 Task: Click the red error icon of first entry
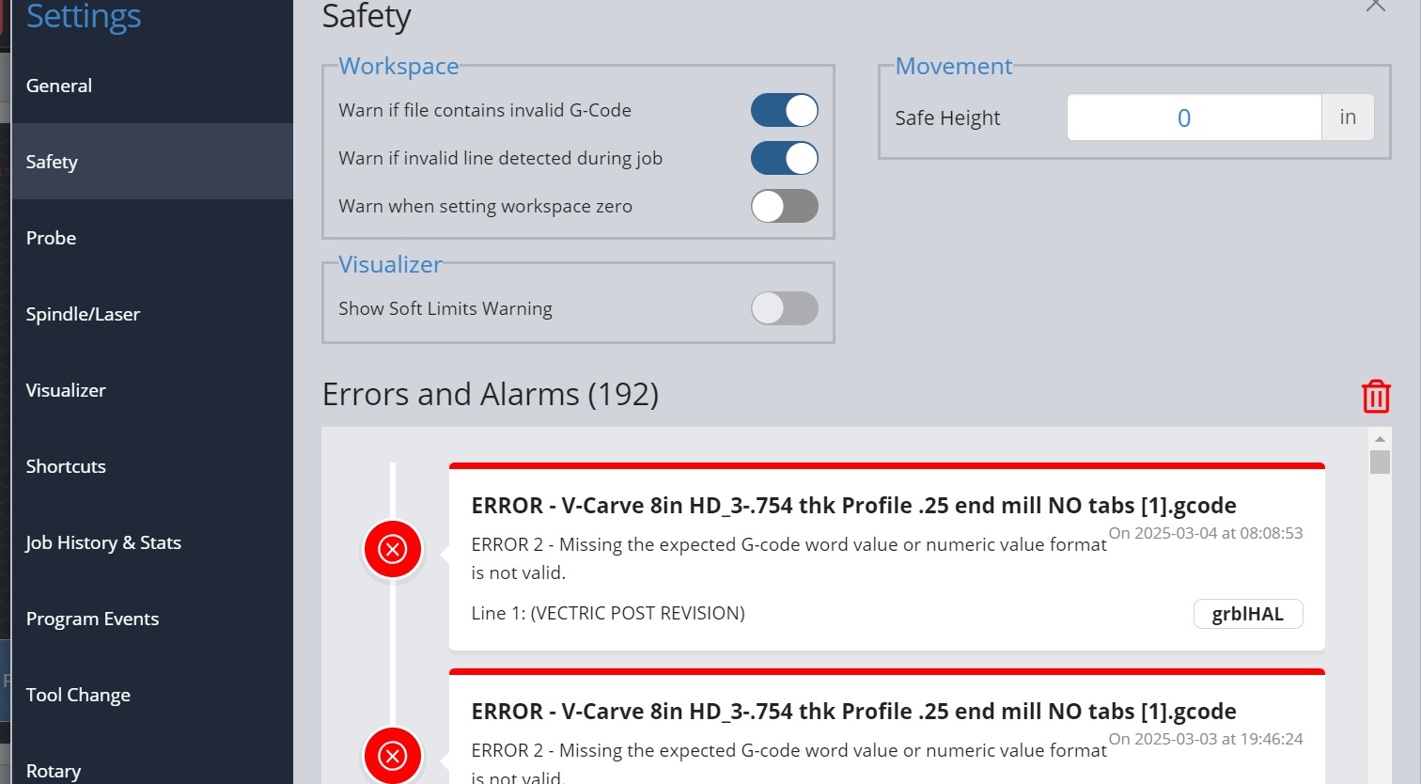393,548
